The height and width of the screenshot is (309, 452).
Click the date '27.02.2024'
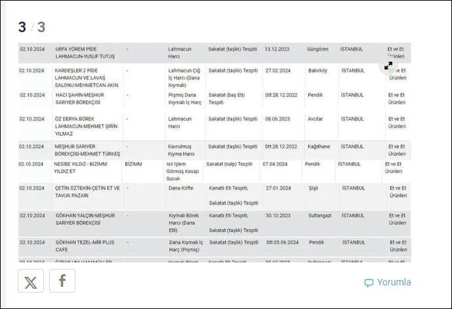(278, 71)
